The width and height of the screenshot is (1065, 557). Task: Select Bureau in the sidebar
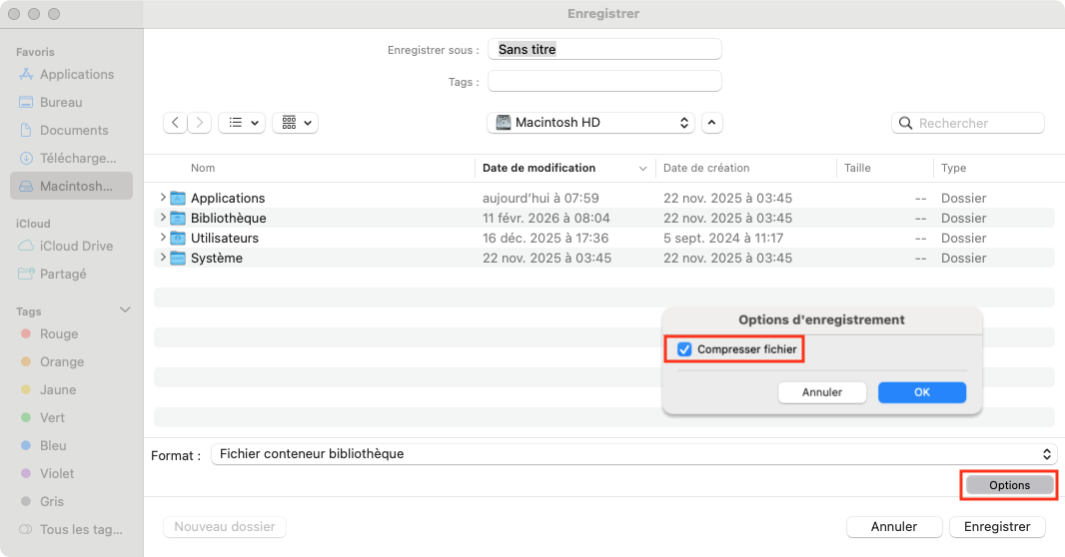pos(51,103)
